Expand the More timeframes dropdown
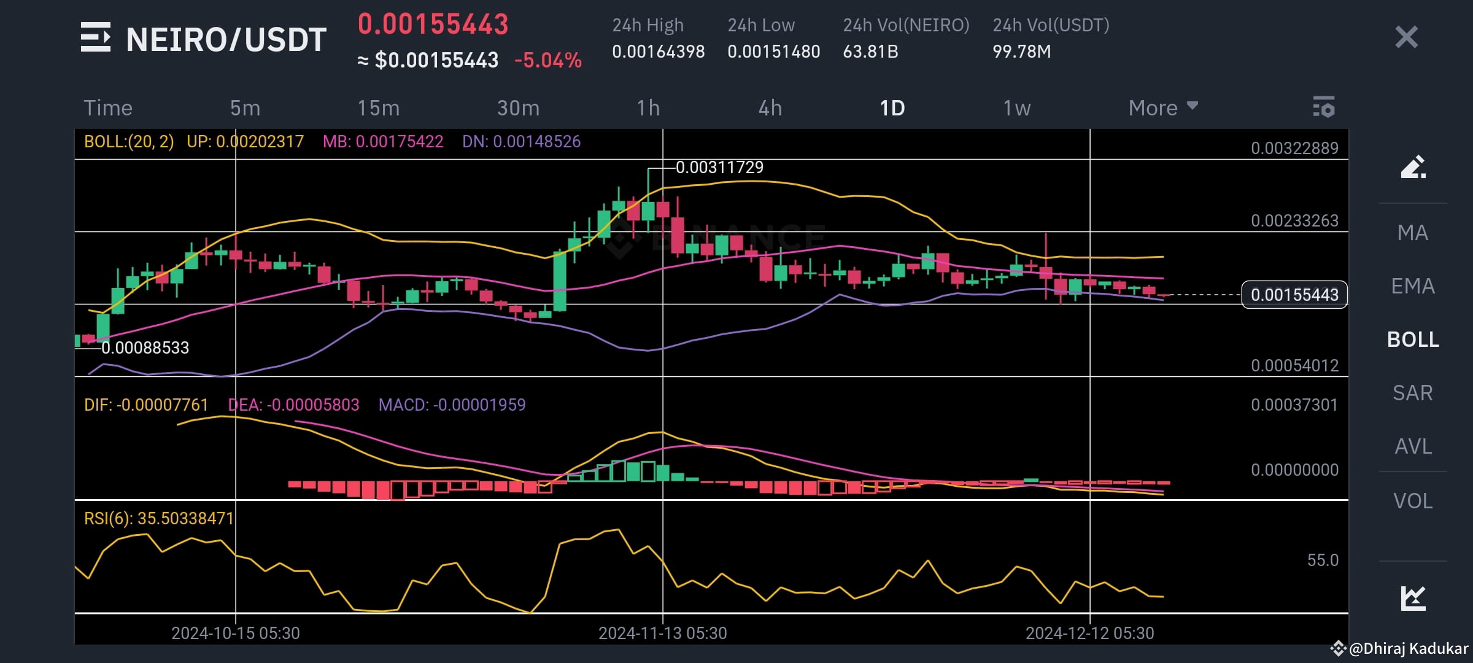This screenshot has width=1473, height=663. pyautogui.click(x=1153, y=108)
